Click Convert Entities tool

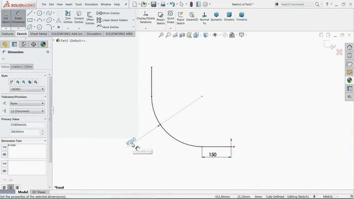click(79, 17)
